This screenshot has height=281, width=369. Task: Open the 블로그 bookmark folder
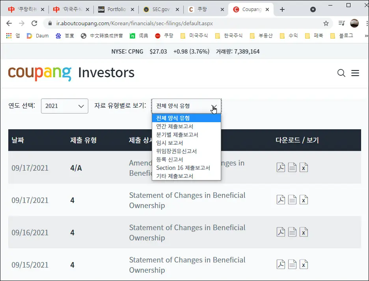pyautogui.click(x=341, y=36)
